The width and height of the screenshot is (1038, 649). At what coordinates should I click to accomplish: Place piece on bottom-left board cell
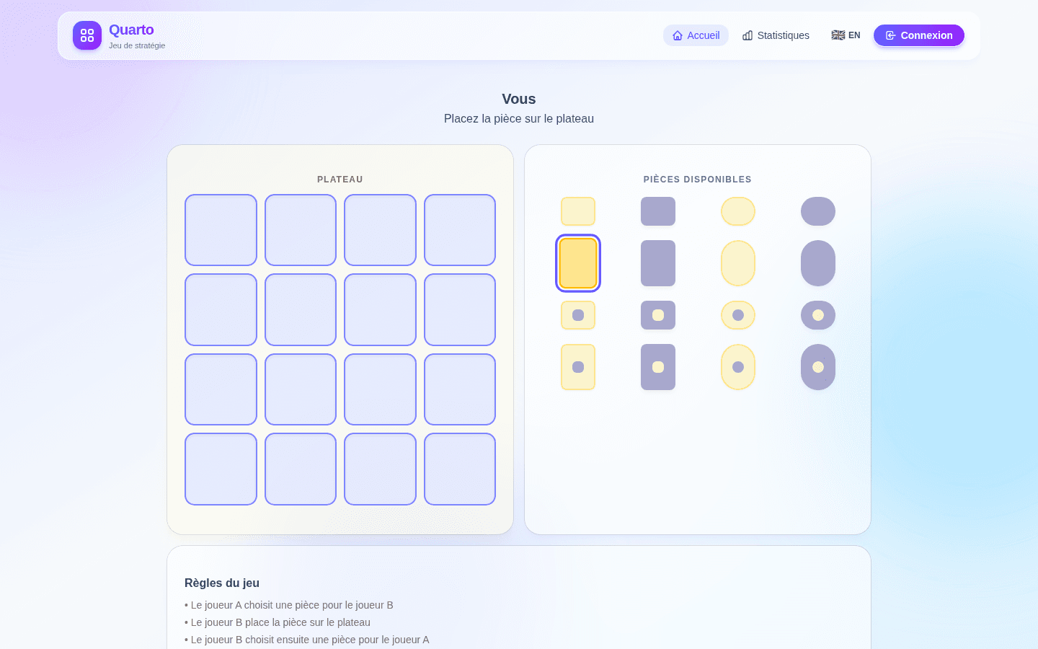click(x=221, y=469)
